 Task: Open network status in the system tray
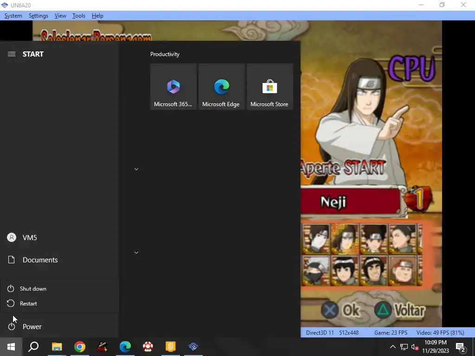coord(404,347)
